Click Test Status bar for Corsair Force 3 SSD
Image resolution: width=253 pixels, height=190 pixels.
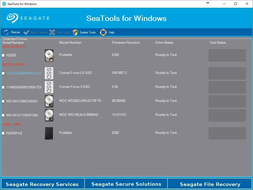pos(227,87)
